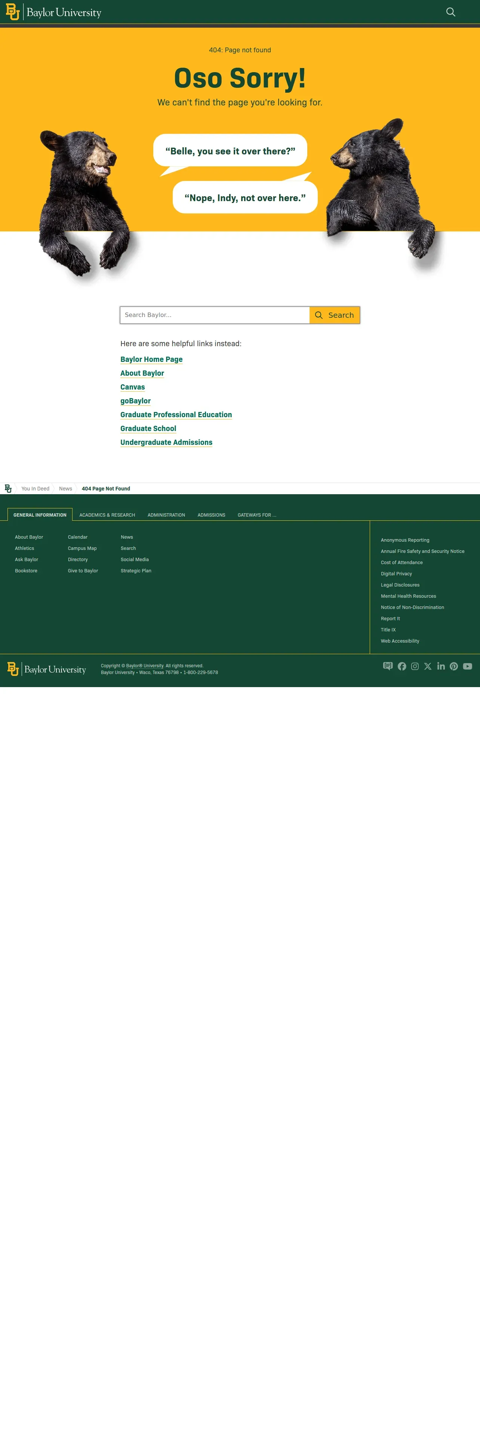Open the Cost of Attendance link

402,562
